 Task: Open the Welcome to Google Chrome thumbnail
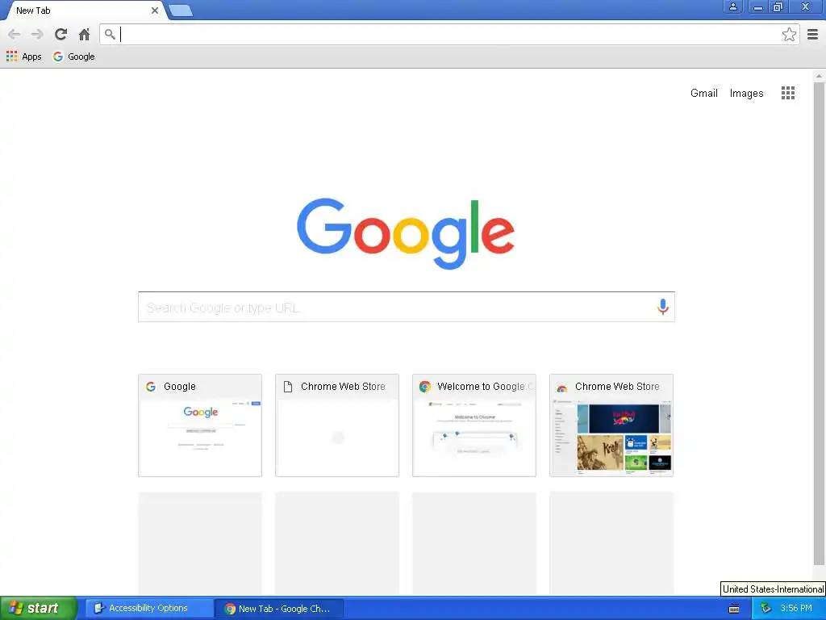point(474,425)
